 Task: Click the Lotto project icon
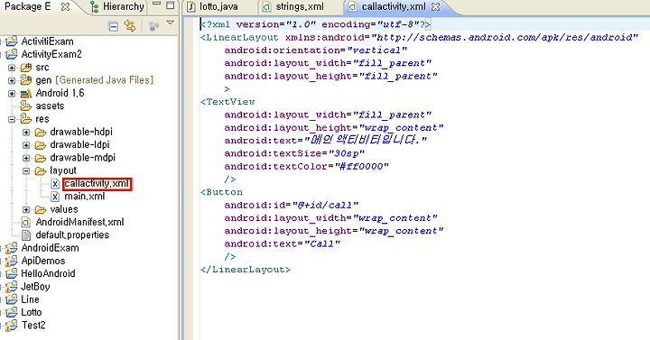(x=11, y=312)
